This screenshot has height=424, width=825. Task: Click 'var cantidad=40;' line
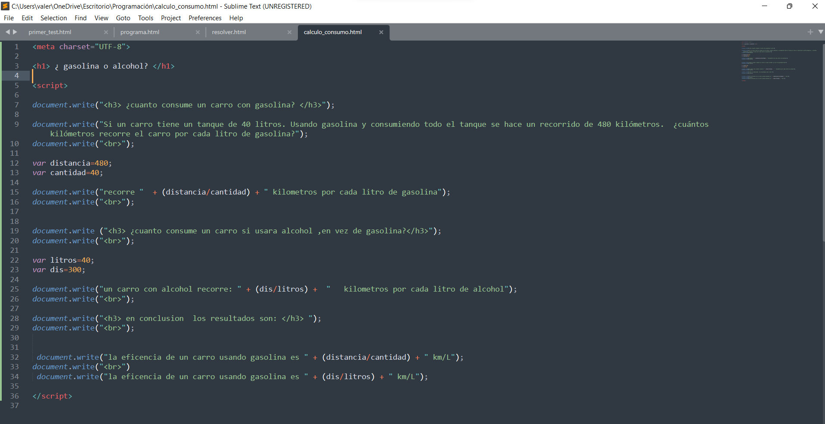click(x=68, y=173)
